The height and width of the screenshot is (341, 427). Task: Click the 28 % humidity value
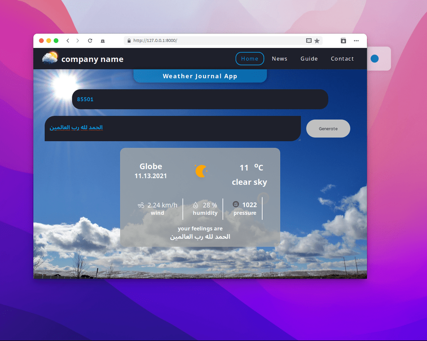(x=210, y=205)
